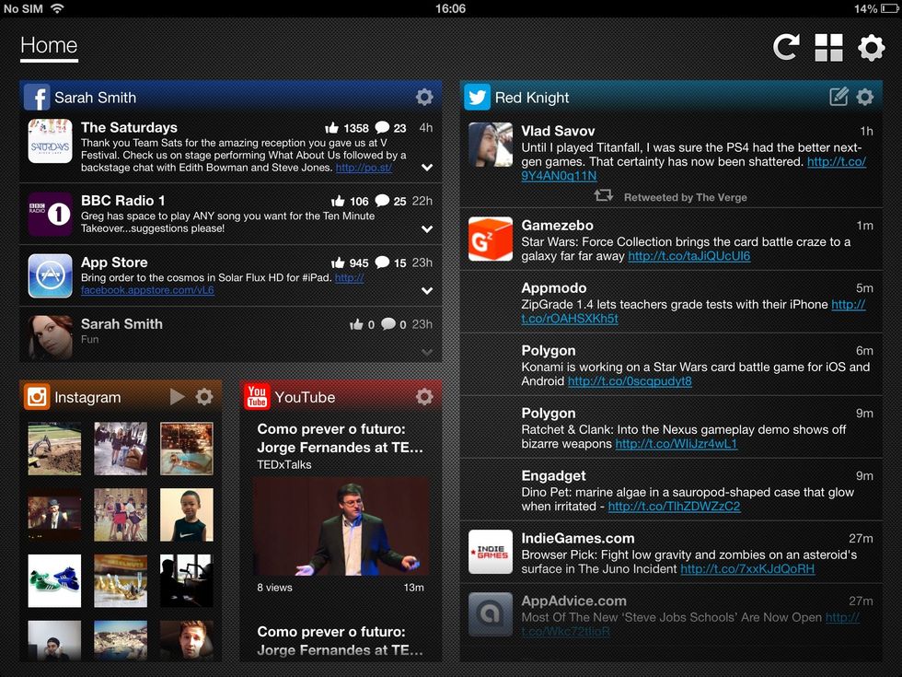Screen dimensions: 902x677
Task: Click the Twitter bird logo icon
Action: tap(478, 97)
